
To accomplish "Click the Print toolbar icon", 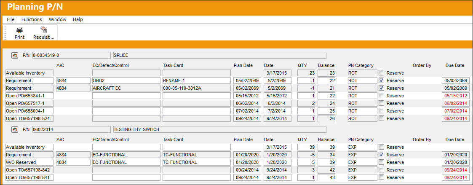I will (20, 33).
